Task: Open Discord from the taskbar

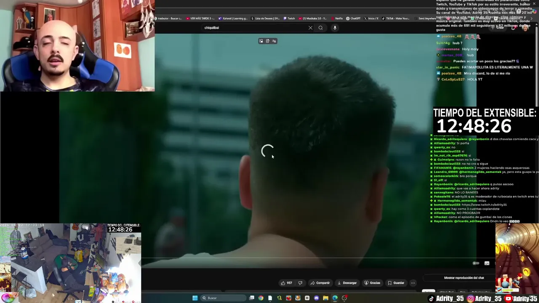Action: point(317,298)
